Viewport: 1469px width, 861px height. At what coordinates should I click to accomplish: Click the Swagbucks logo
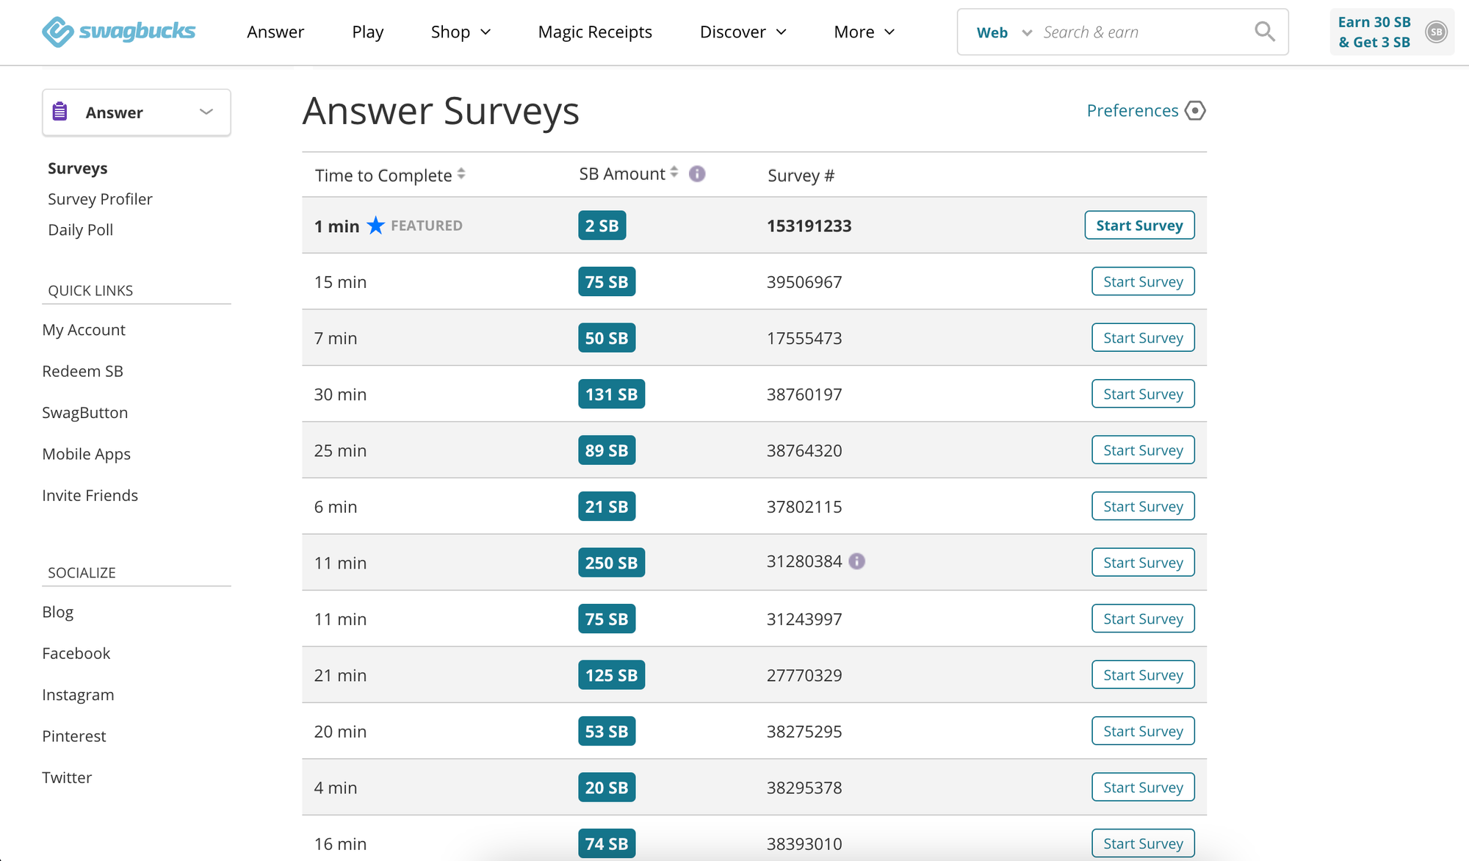(x=118, y=31)
